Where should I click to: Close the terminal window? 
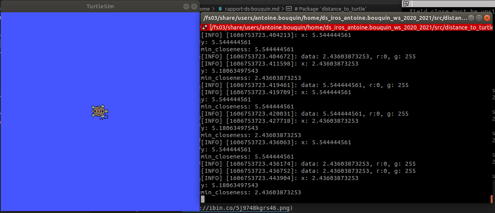click(487, 18)
